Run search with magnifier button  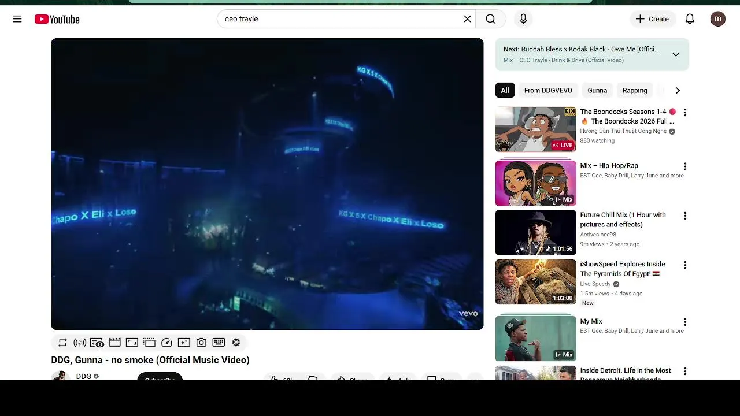[490, 19]
